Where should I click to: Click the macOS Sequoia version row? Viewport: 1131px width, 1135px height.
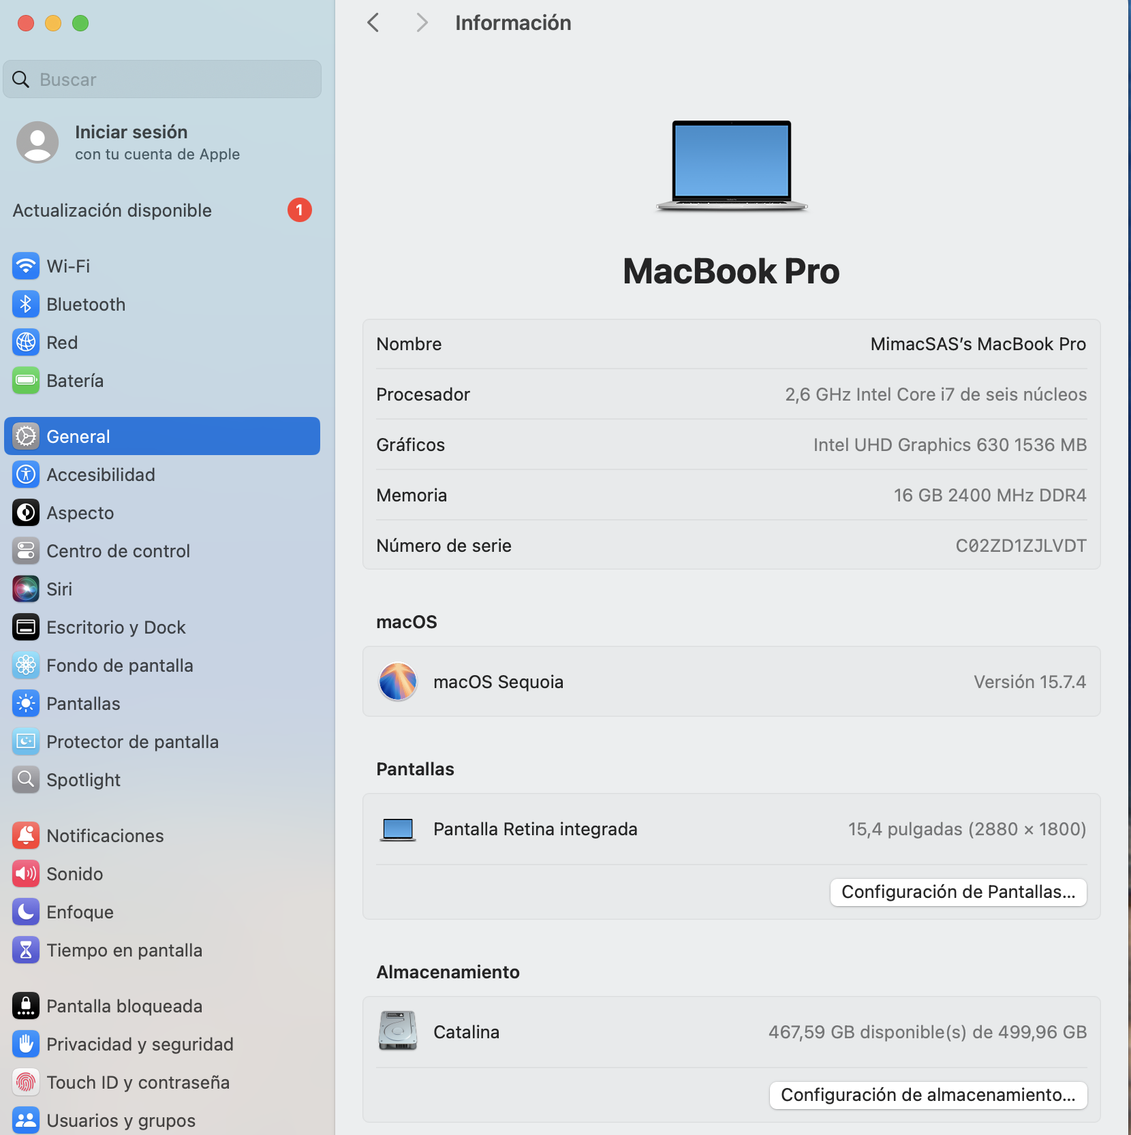tap(731, 682)
